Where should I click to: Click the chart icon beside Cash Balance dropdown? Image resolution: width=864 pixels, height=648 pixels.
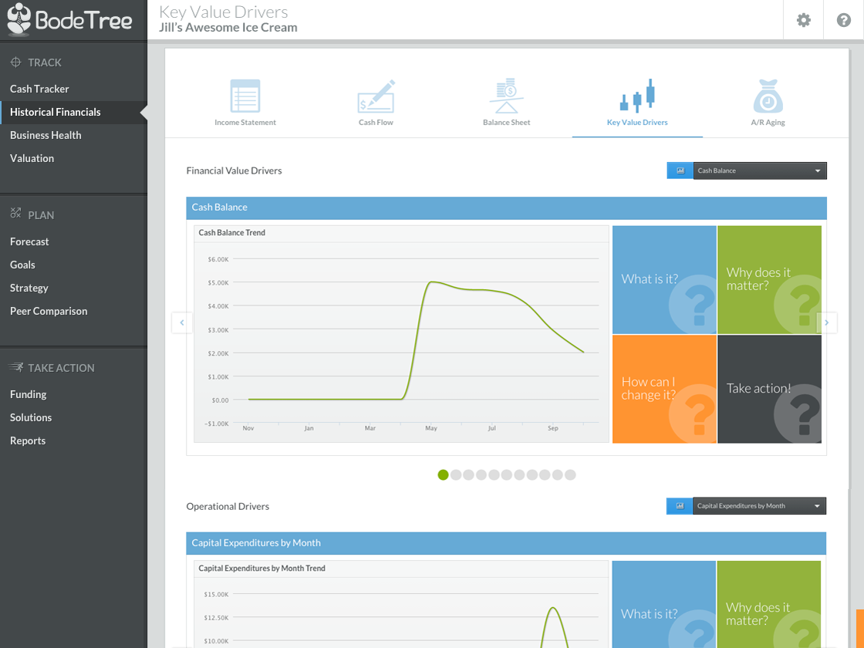click(680, 170)
